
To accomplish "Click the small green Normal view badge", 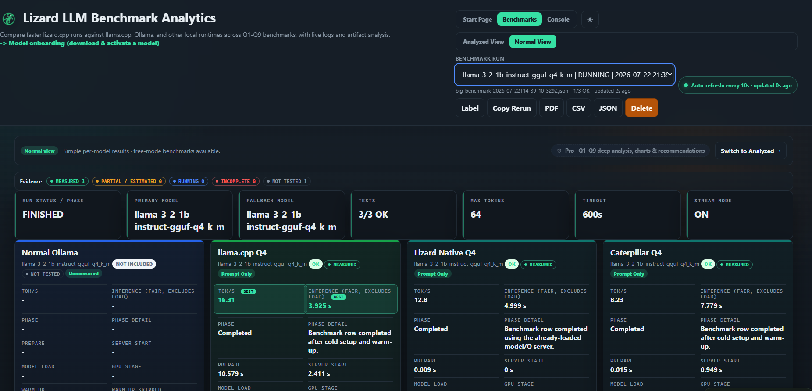I will pyautogui.click(x=39, y=151).
